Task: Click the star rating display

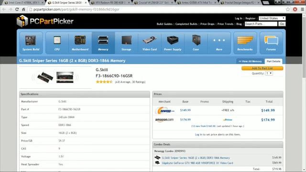Action: click(104, 82)
